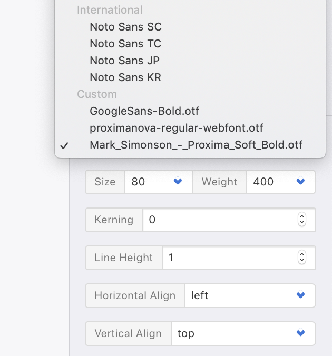Click the Kerning stepper arrows

pos(302,220)
